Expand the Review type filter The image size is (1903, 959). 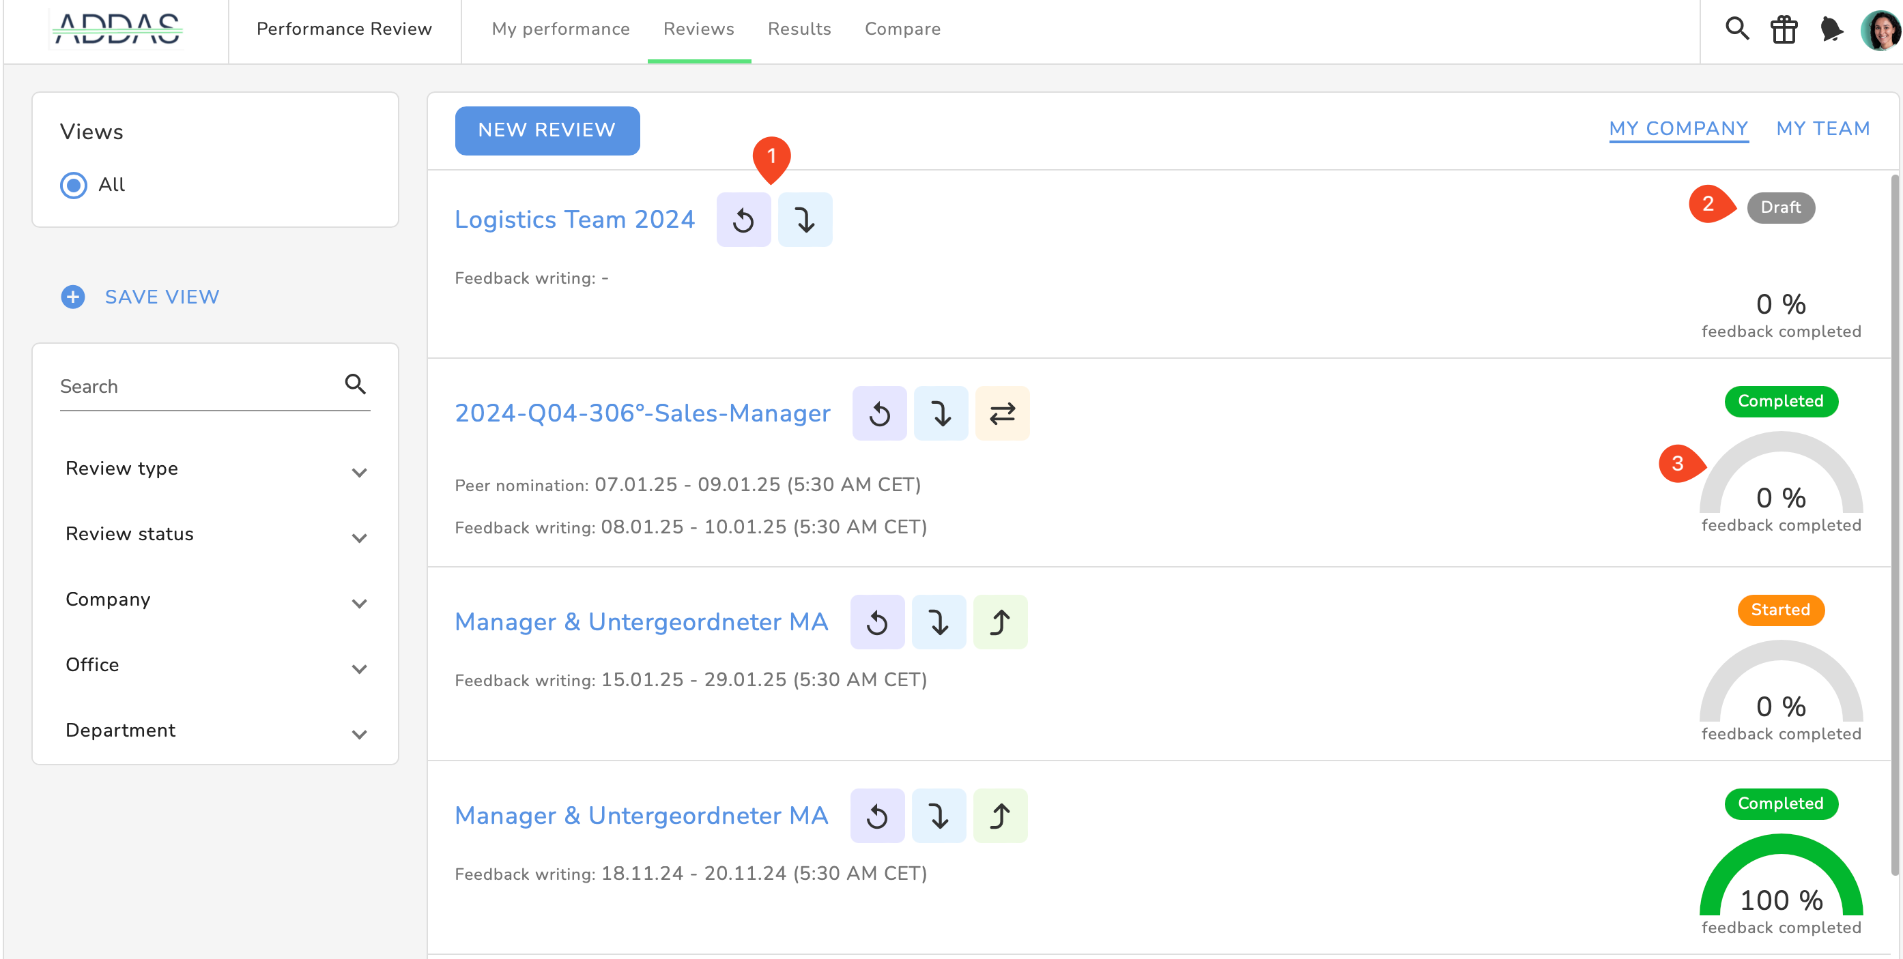(359, 473)
